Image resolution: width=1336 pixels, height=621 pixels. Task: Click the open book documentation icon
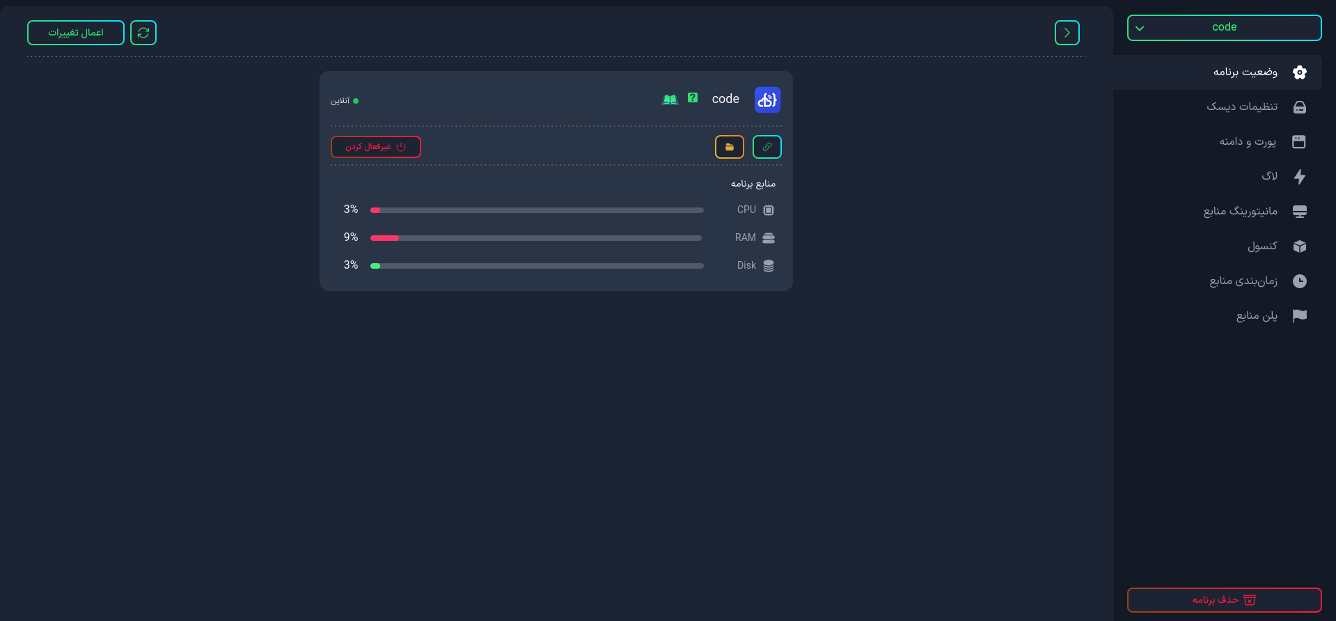(x=670, y=100)
